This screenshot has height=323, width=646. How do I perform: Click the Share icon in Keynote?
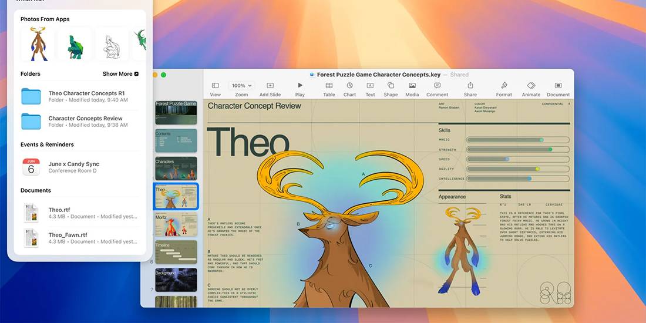470,85
